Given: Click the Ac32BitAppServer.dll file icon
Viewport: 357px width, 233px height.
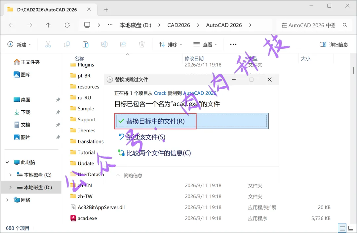Looking at the screenshot, I should (73, 207).
